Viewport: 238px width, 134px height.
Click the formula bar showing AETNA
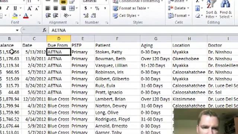(143, 30)
